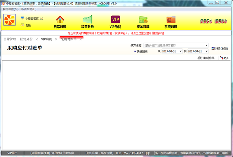Close the 小橙云管家 window
This screenshot has width=233, height=157.
tap(226, 2)
